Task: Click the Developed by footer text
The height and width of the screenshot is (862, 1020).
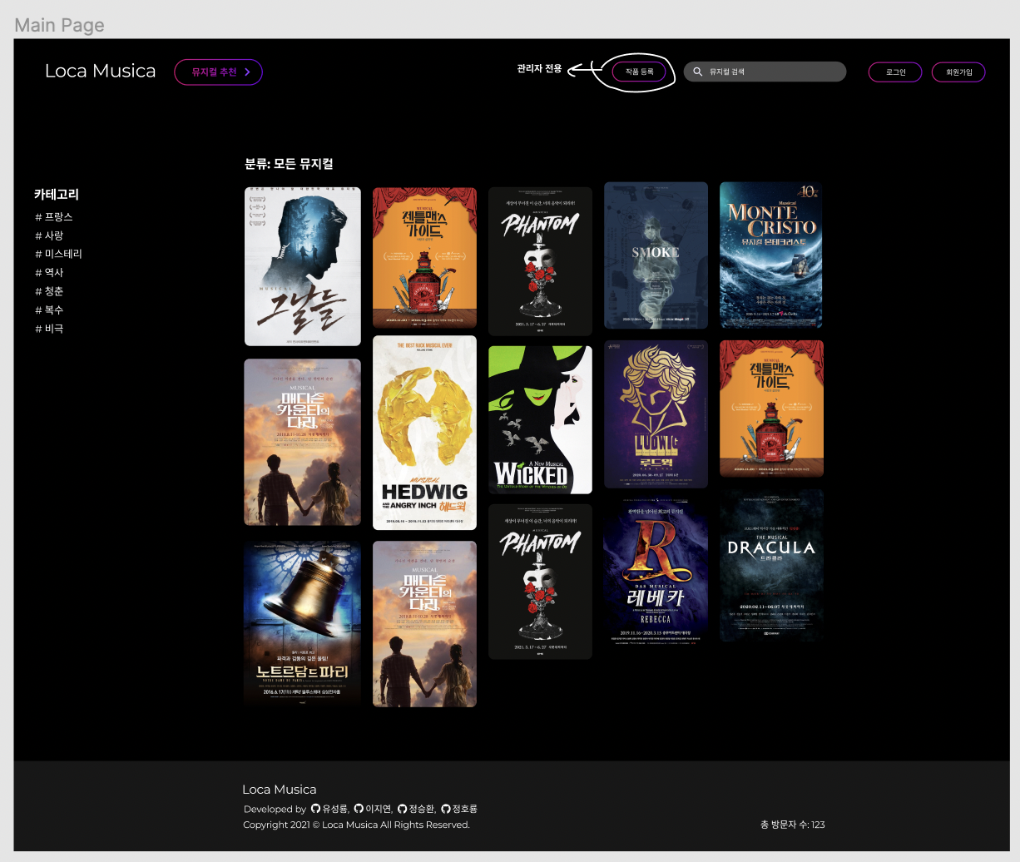Action: click(x=275, y=809)
